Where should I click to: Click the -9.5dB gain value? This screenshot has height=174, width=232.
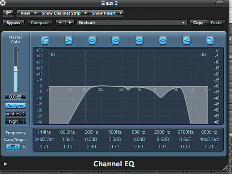(x=162, y=139)
